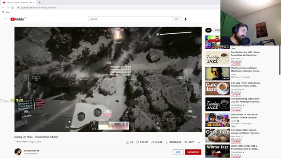This screenshot has height=158, width=281.
Task: Save the video to a playlist
Action: (x=189, y=142)
